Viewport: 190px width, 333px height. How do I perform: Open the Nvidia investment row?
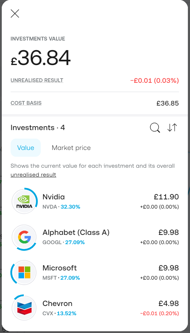pyautogui.click(x=95, y=201)
